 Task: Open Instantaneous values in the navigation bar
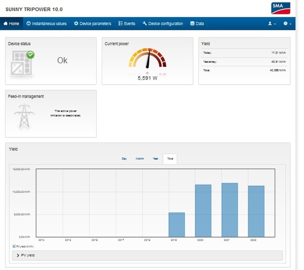click(x=47, y=24)
